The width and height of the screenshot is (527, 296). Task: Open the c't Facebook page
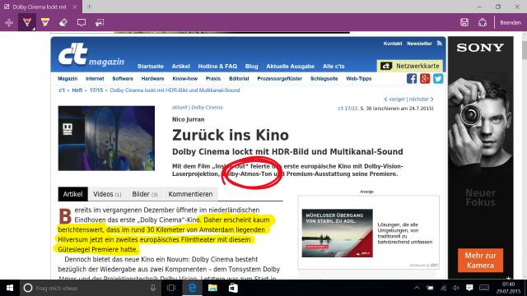point(412,79)
